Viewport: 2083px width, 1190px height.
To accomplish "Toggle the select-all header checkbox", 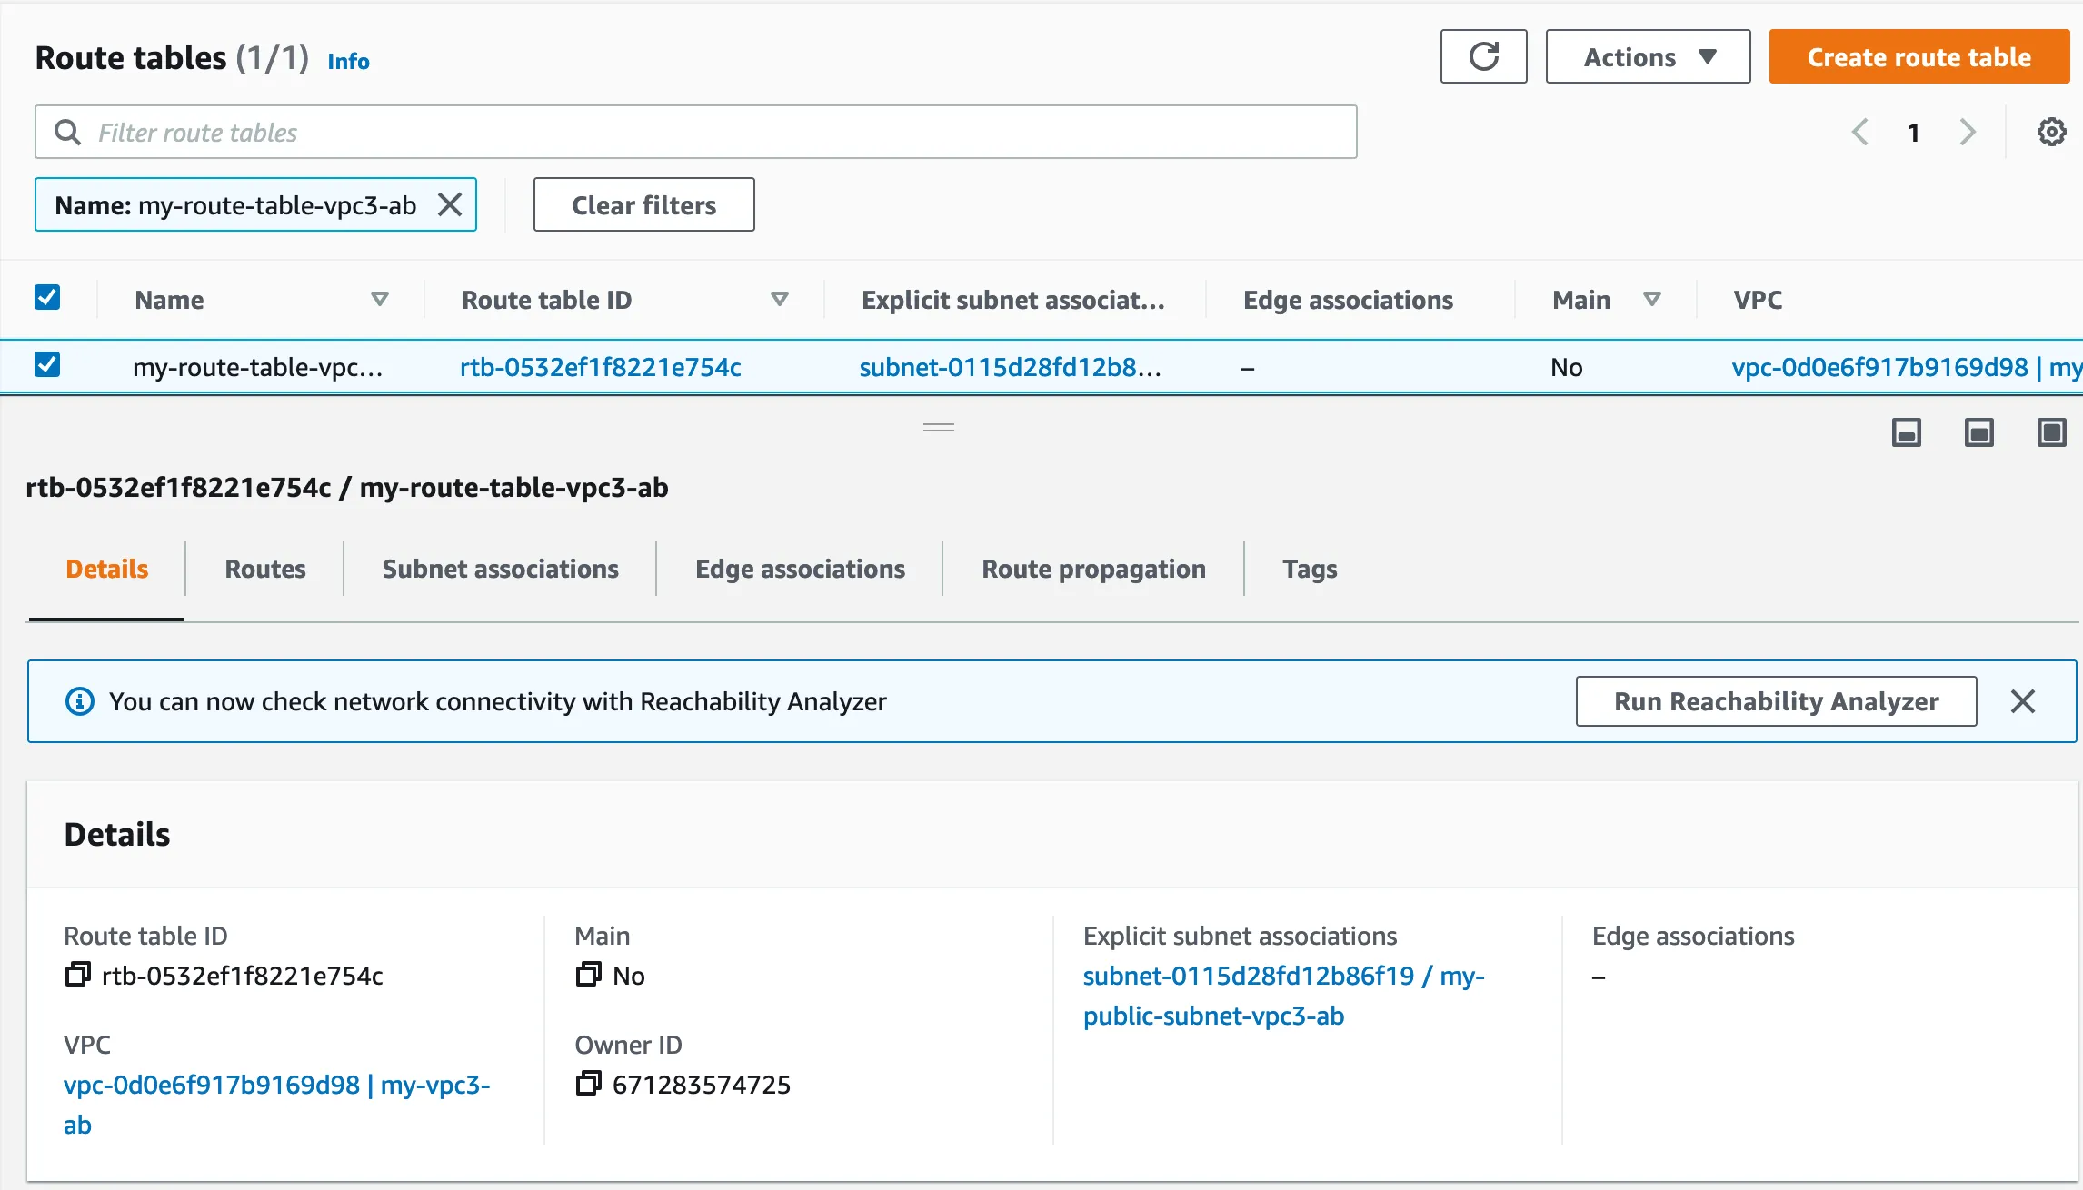I will point(47,298).
